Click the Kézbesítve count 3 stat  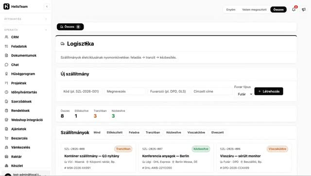[x=118, y=114]
